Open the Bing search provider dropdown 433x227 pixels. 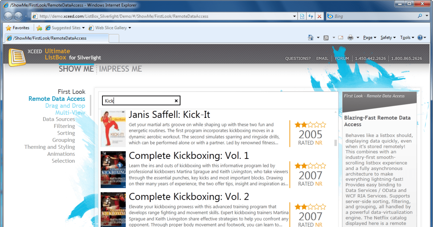427,16
